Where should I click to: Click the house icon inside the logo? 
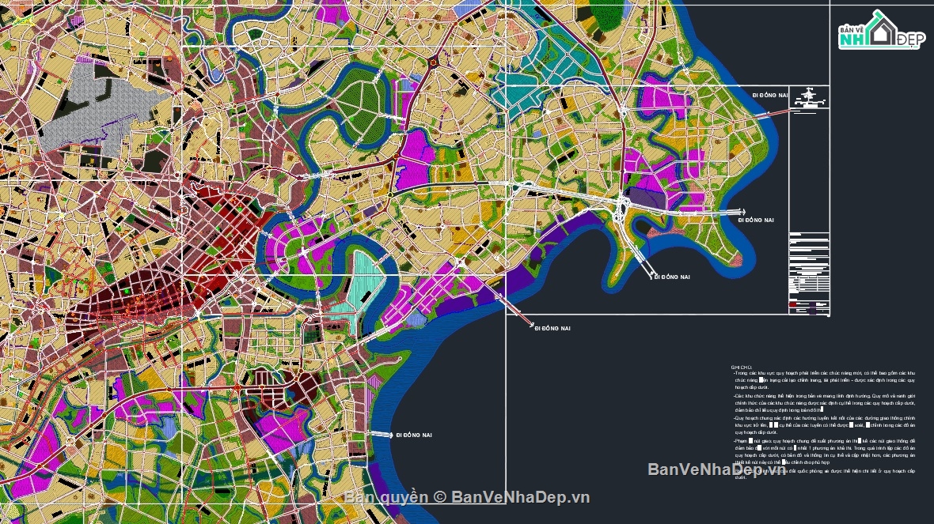pyautogui.click(x=880, y=28)
